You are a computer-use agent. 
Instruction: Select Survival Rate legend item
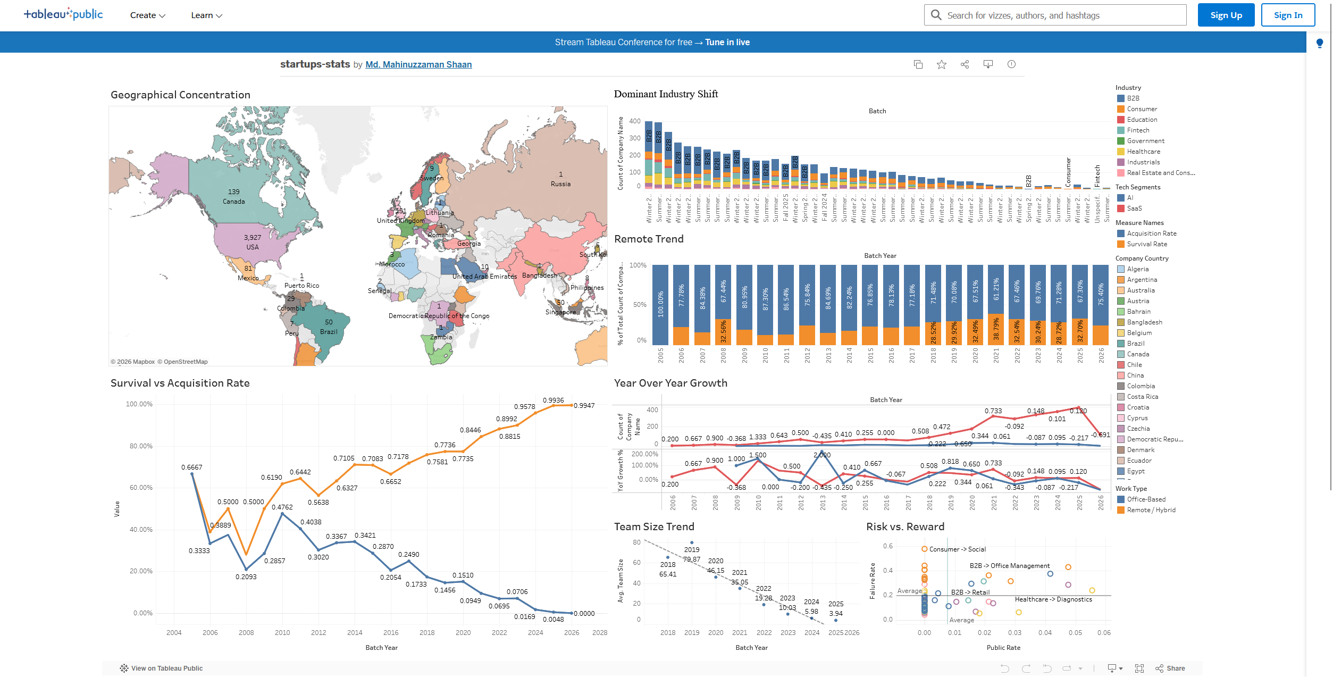(1142, 244)
